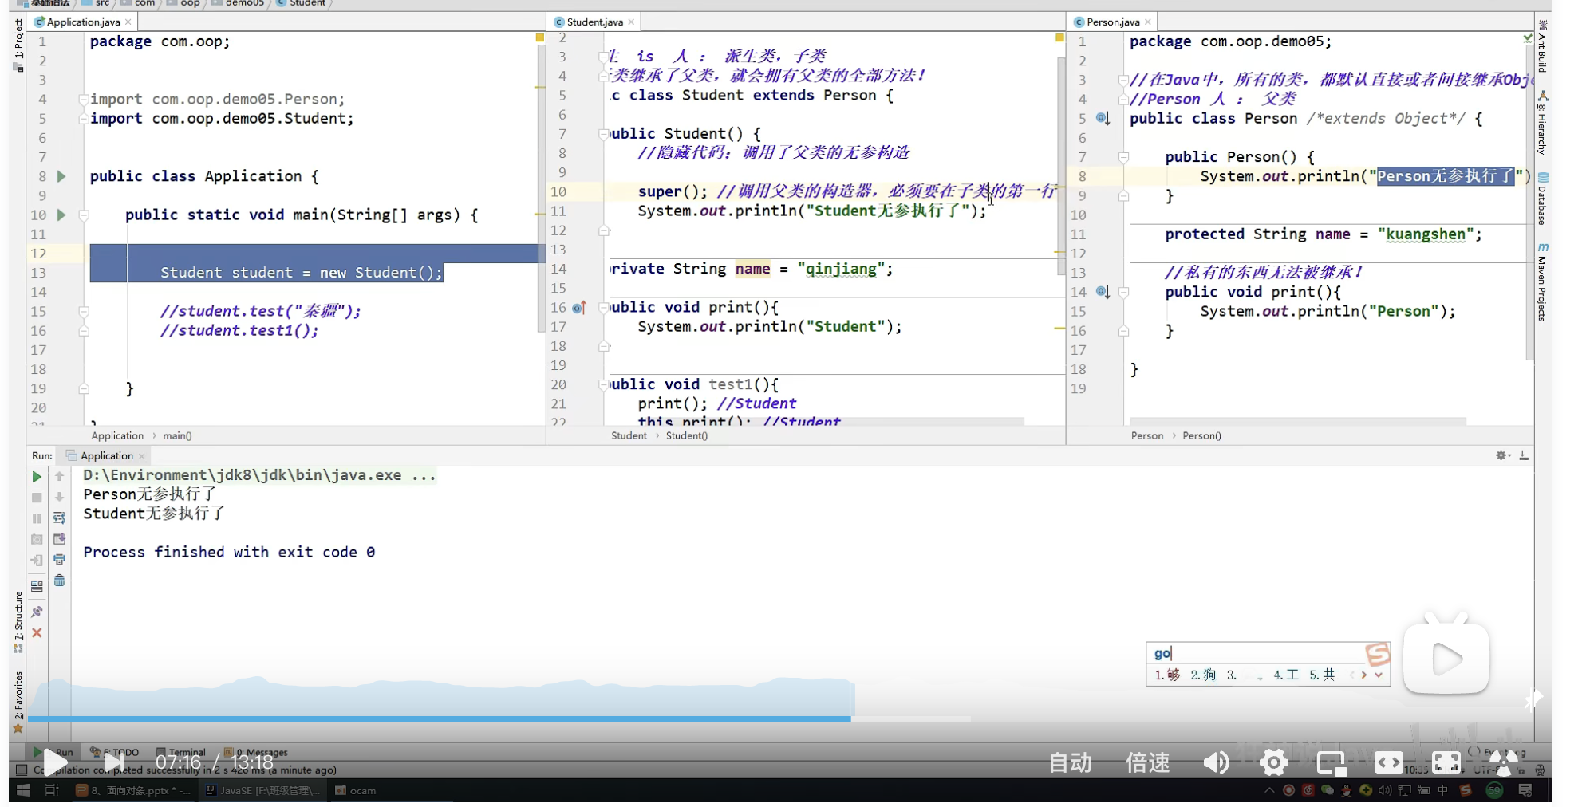Click the stop process square in Run panel
Viewport: 1586px width, 807px height.
point(37,498)
